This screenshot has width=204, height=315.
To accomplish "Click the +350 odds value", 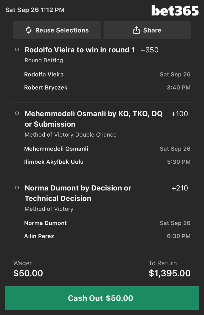I will (x=150, y=50).
